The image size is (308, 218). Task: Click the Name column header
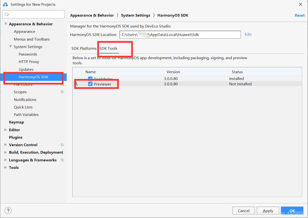click(122, 72)
